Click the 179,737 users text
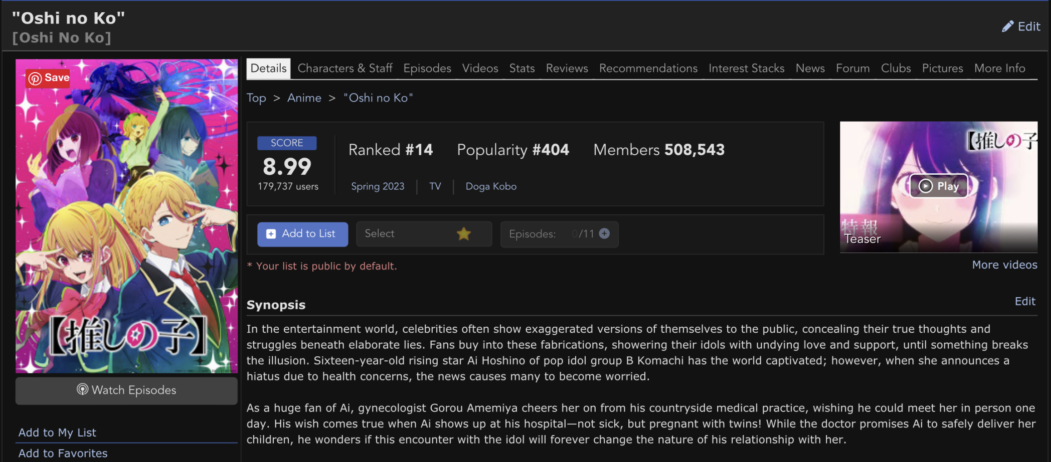 pyautogui.click(x=288, y=187)
